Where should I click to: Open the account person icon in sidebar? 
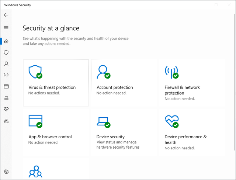pos(6,64)
